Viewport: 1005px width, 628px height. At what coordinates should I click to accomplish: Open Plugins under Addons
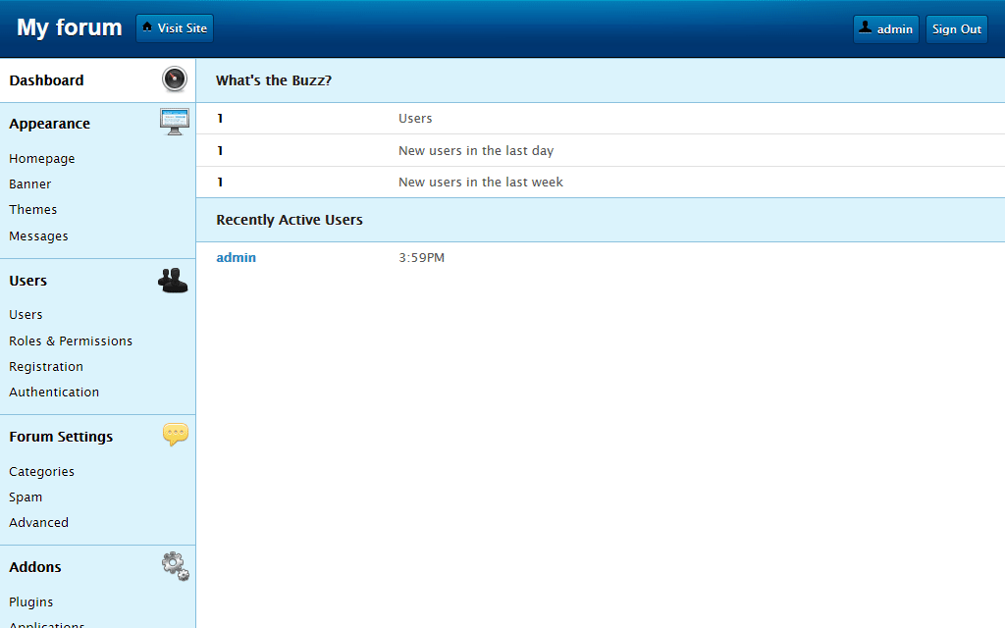31,602
